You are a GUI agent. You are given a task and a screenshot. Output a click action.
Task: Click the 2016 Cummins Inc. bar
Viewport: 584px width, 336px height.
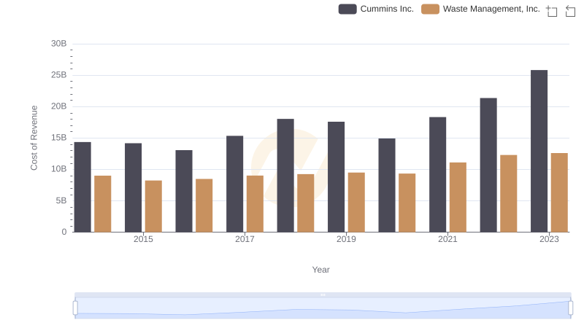184,191
